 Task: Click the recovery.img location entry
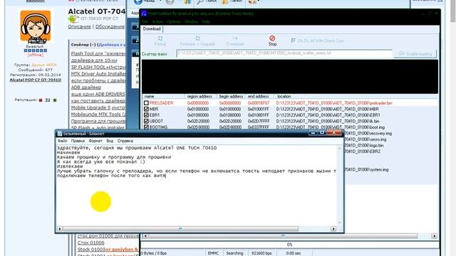tap(368, 134)
